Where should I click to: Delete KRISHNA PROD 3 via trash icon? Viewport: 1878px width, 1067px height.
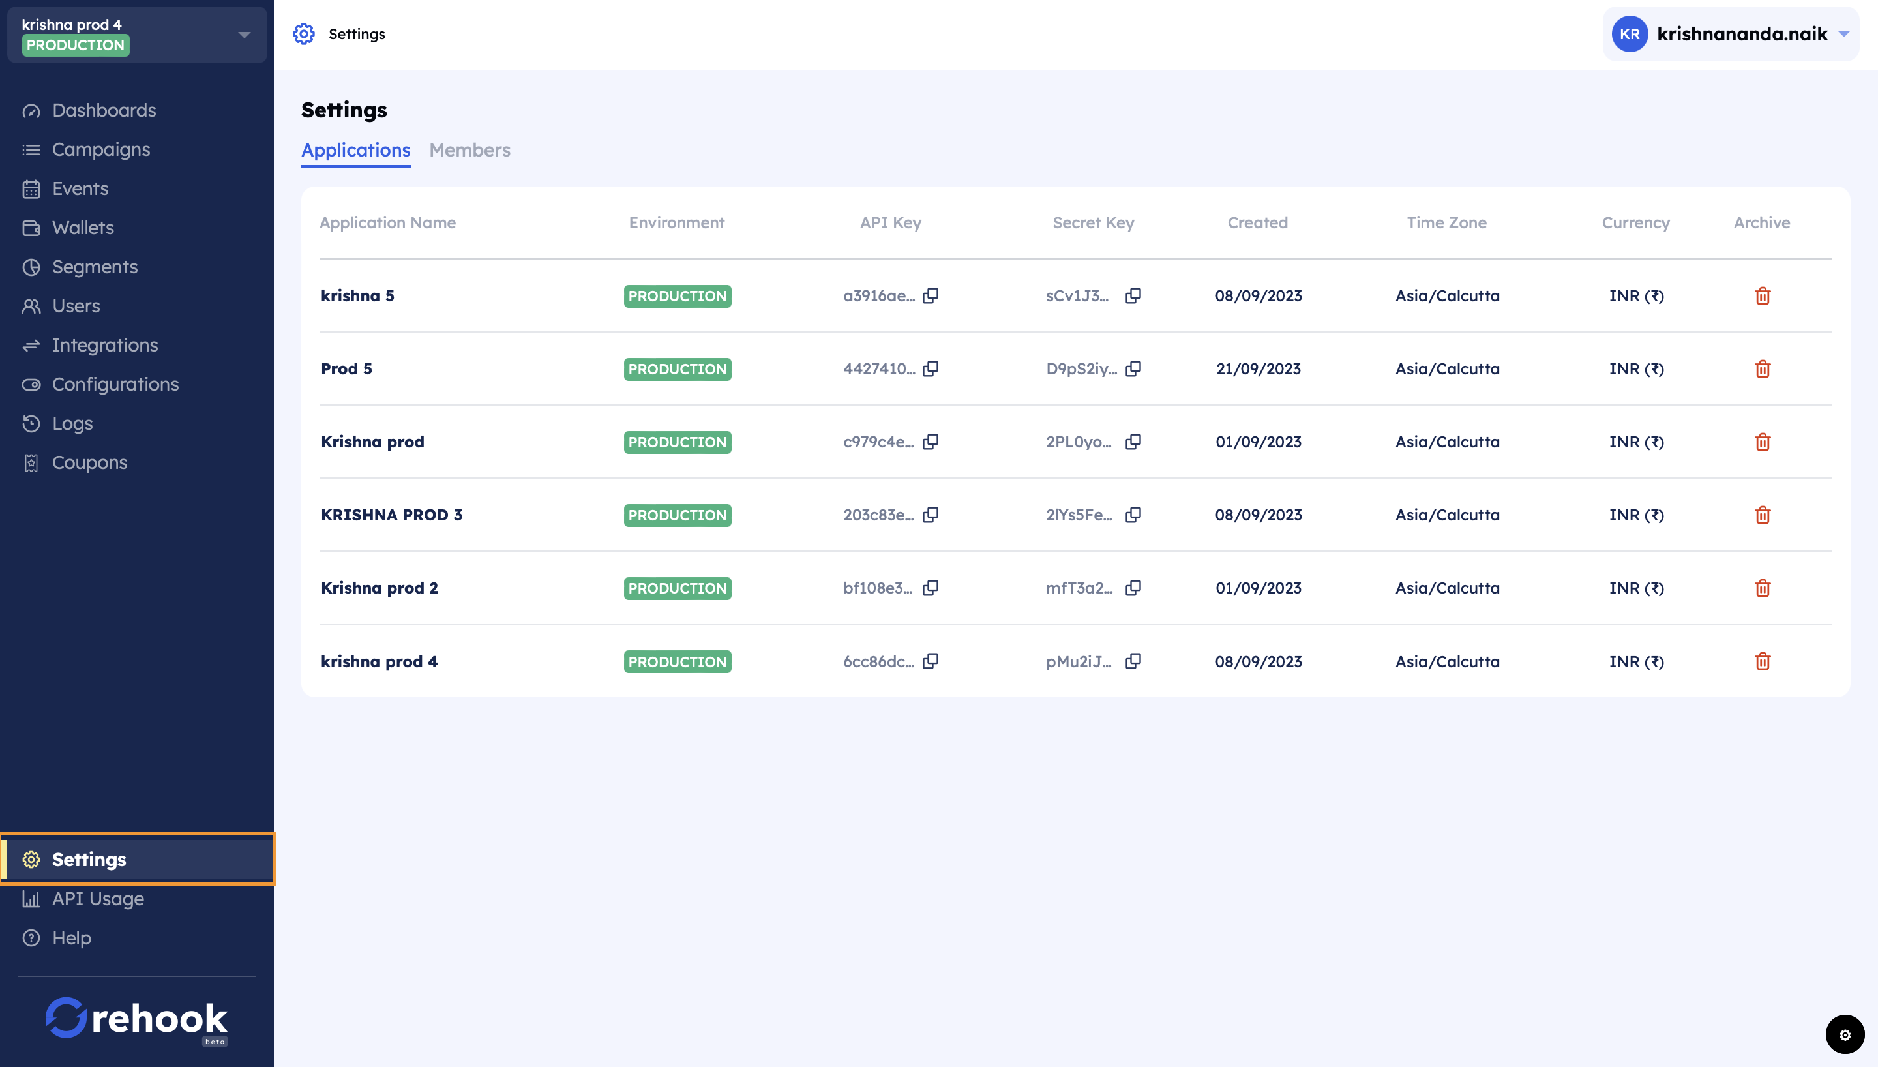pyautogui.click(x=1763, y=515)
